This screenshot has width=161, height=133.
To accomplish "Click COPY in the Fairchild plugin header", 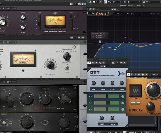I will (9, 82).
